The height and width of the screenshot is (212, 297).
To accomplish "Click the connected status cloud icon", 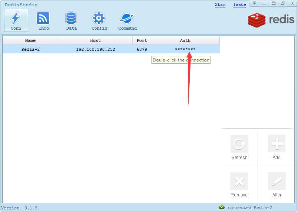I will click(x=222, y=207).
